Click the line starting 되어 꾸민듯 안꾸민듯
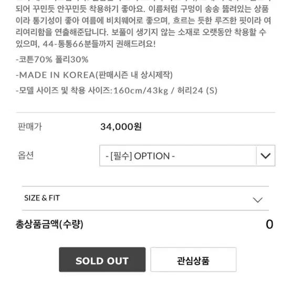291x291 pixels. (142, 9)
